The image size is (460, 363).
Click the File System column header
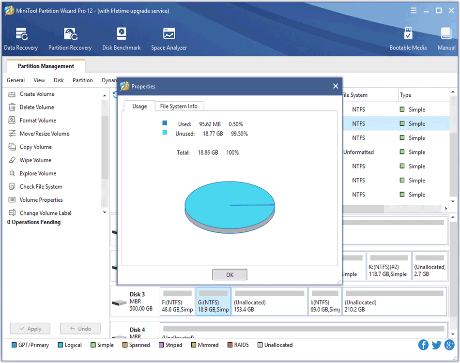coord(370,95)
